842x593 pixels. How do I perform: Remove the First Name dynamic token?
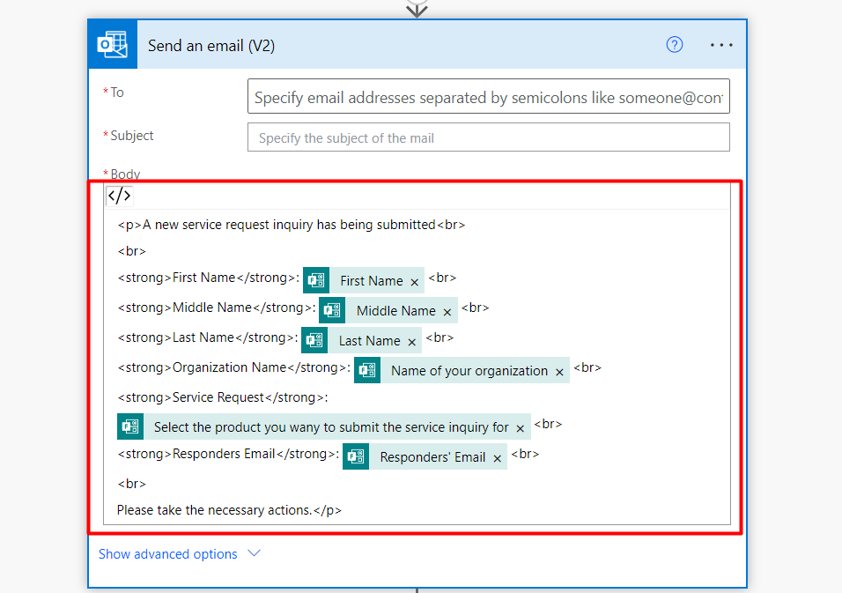point(414,281)
